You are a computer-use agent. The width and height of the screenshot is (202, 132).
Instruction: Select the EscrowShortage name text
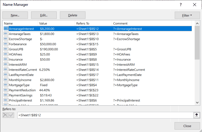pyautogui.click(x=20, y=39)
